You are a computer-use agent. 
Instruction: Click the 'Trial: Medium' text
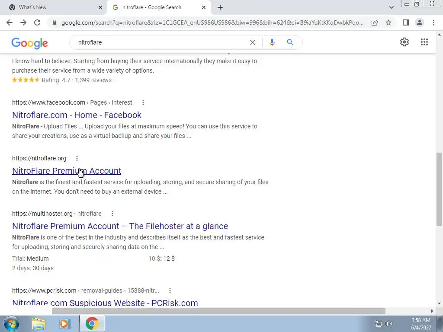(x=30, y=259)
